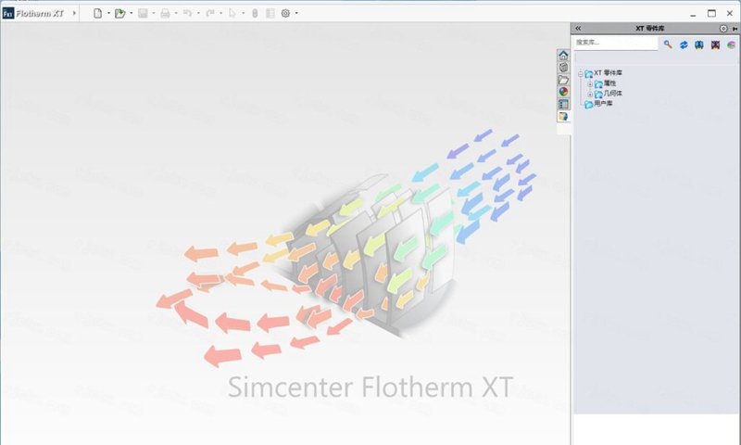Expand the 属性 tree folder
The width and height of the screenshot is (741, 445).
click(590, 84)
